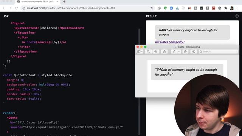Open the gray T extension icon
Viewport: 242px width, 136px height.
[x=208, y=8]
